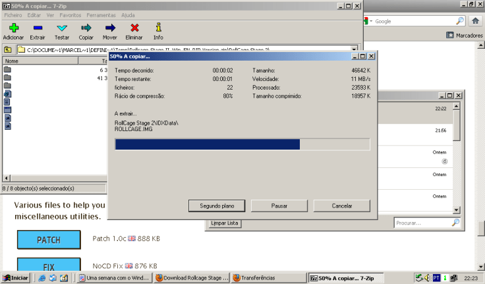Pause the extraction with Pausar
This screenshot has height=284, width=485.
(279, 206)
